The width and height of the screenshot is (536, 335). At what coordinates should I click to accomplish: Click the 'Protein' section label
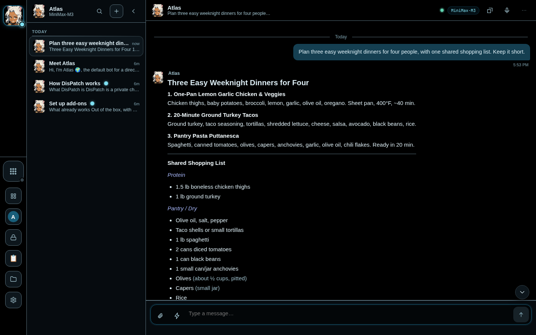[x=176, y=175]
